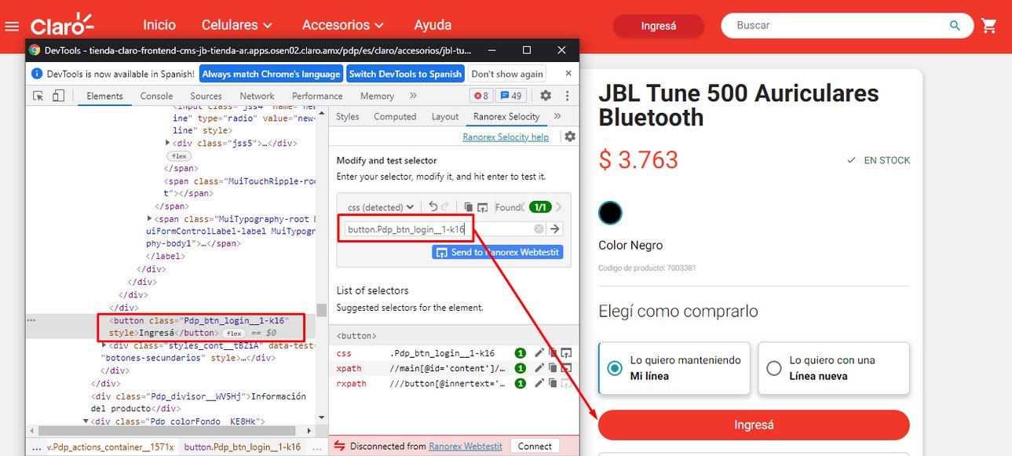The image size is (1012, 456).
Task: Click Switch DevTools to Spanish
Action: [x=405, y=74]
